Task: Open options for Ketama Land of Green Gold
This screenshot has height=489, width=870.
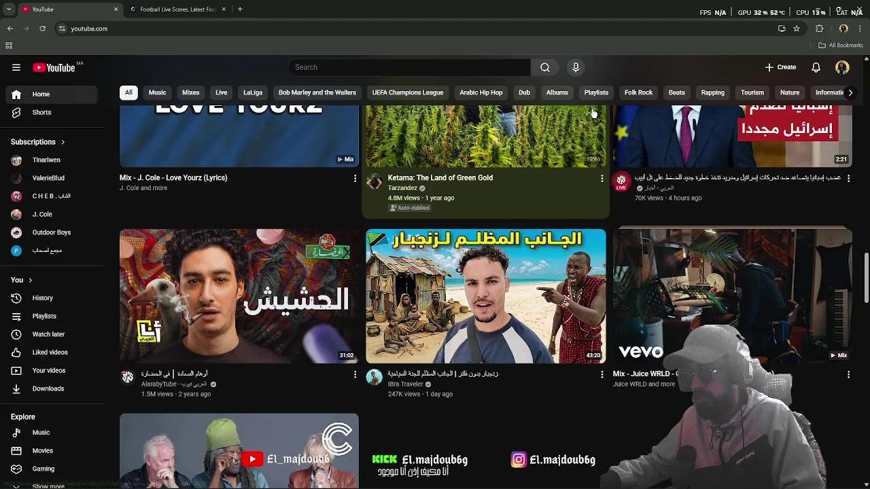Action: coord(602,178)
